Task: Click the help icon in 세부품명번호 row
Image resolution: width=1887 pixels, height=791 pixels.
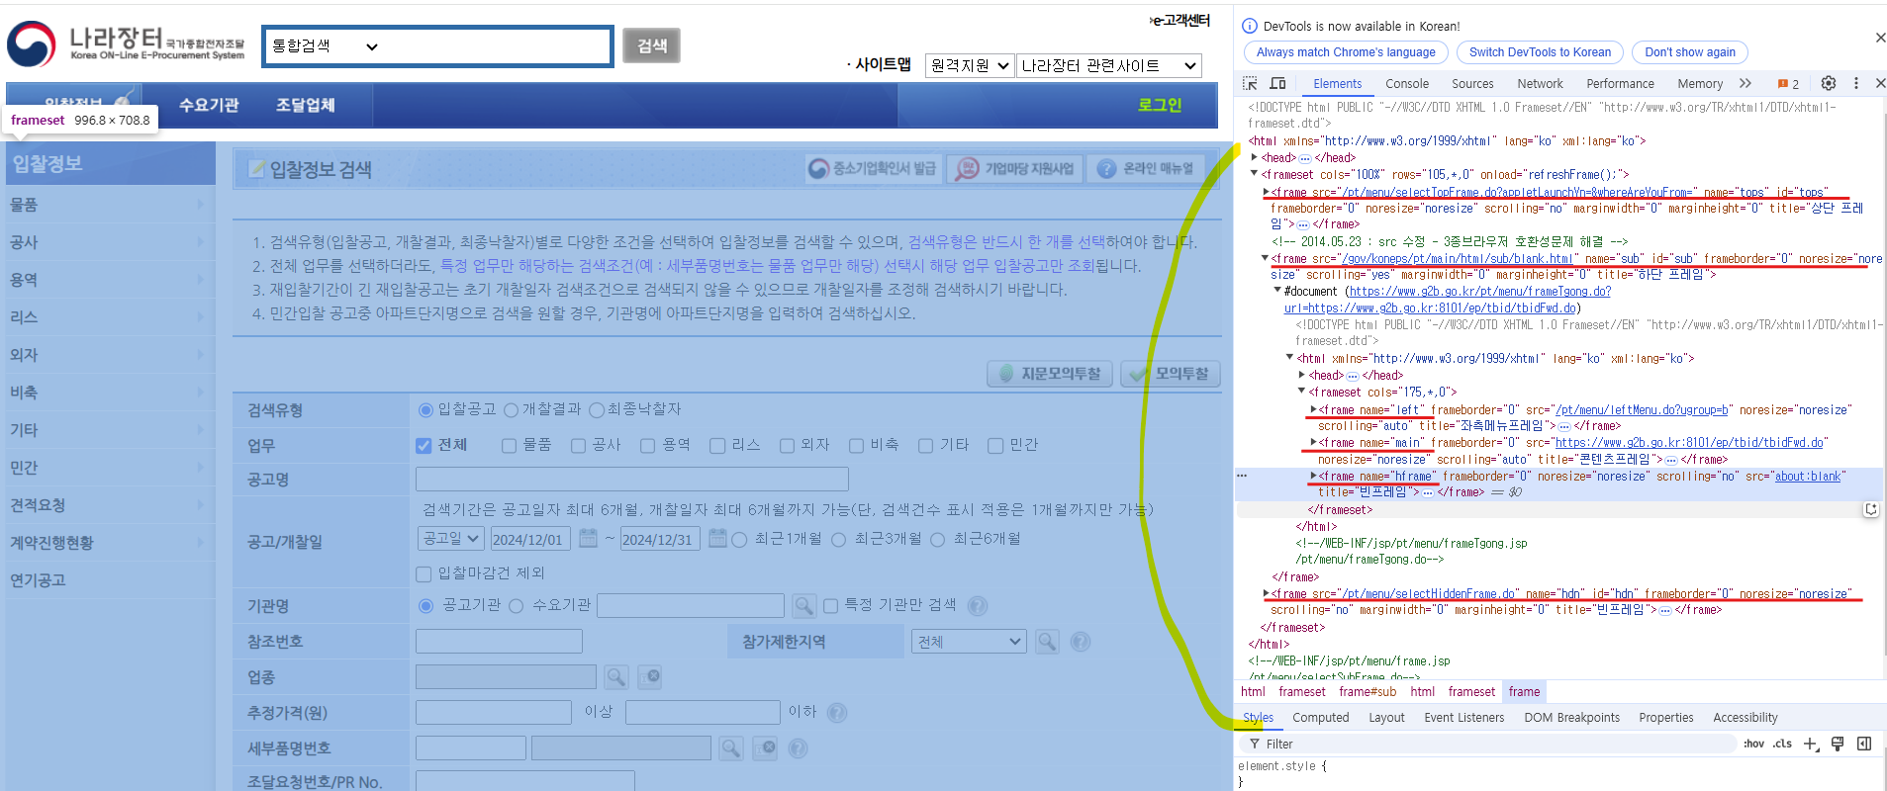Action: (x=799, y=748)
